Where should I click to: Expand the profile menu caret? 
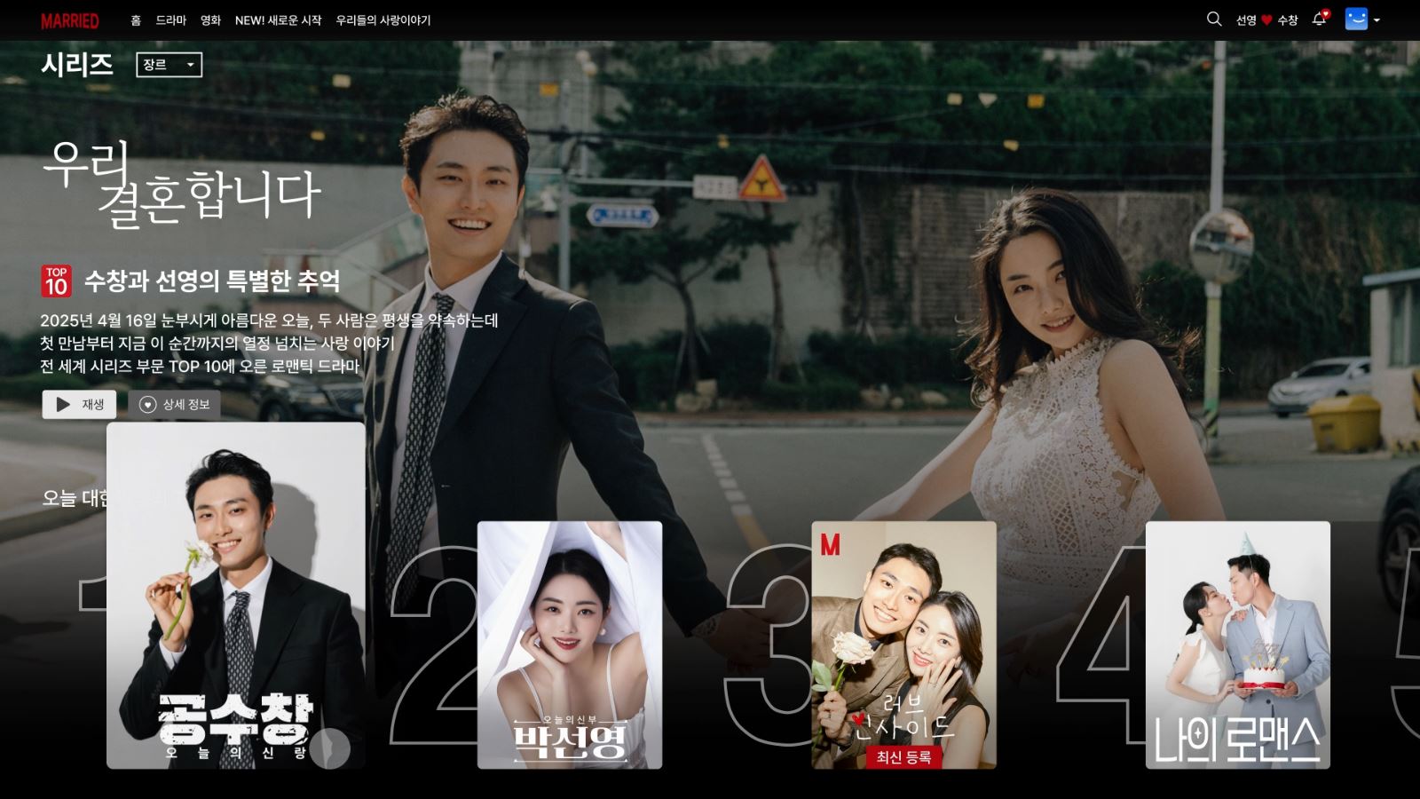tap(1377, 20)
